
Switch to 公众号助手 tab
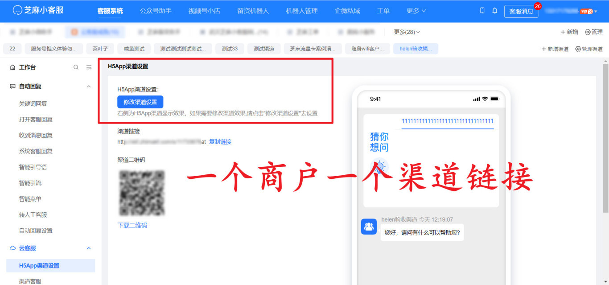coord(155,11)
